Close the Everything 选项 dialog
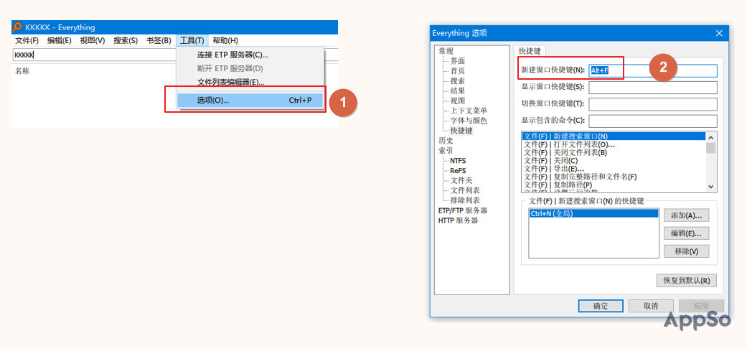Viewport: 747px width, 349px height. (719, 33)
